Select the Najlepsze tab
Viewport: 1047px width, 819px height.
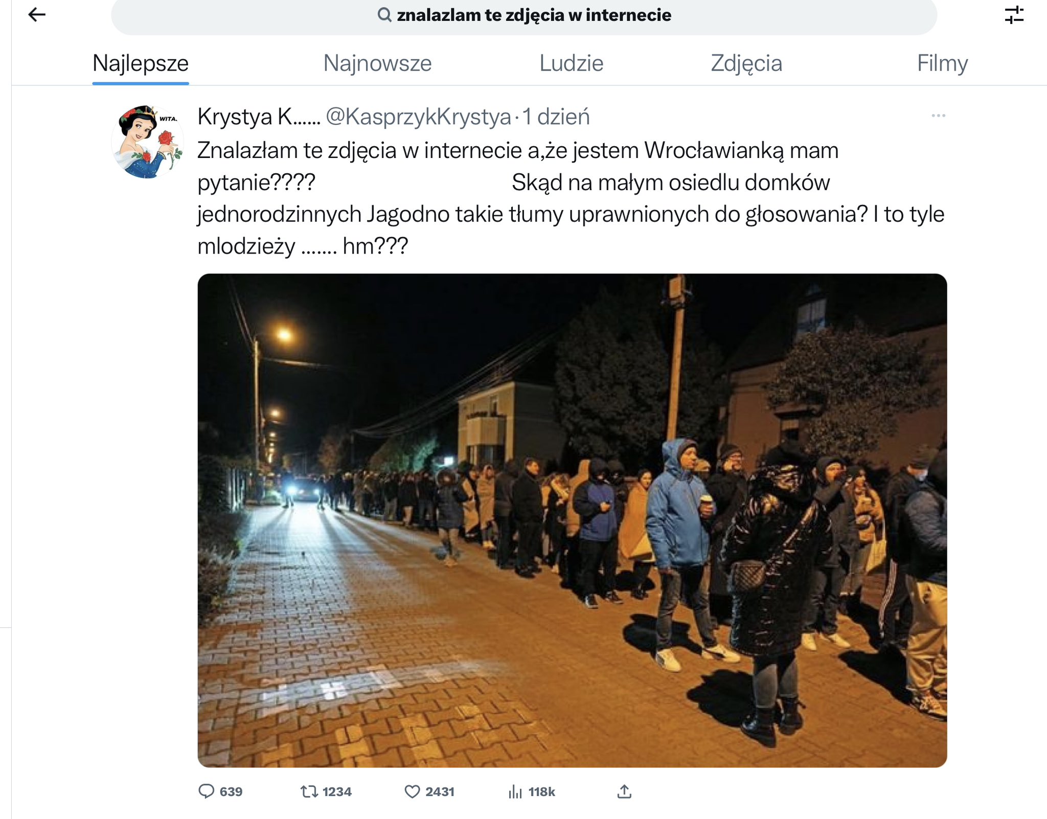point(141,63)
